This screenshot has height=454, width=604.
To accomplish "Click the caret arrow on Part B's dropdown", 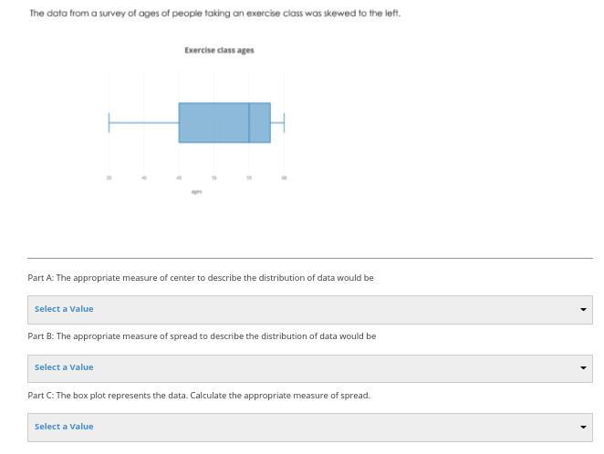I will (583, 368).
